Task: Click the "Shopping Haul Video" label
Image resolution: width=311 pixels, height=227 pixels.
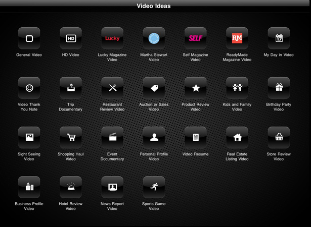Action: pos(71,156)
